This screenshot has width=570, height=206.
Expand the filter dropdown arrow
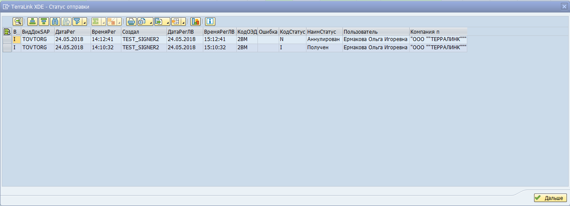(84, 22)
